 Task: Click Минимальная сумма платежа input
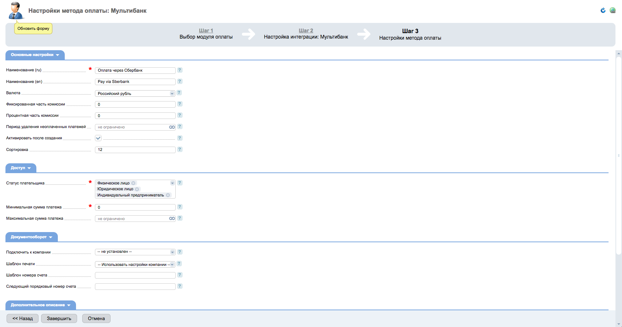point(135,207)
